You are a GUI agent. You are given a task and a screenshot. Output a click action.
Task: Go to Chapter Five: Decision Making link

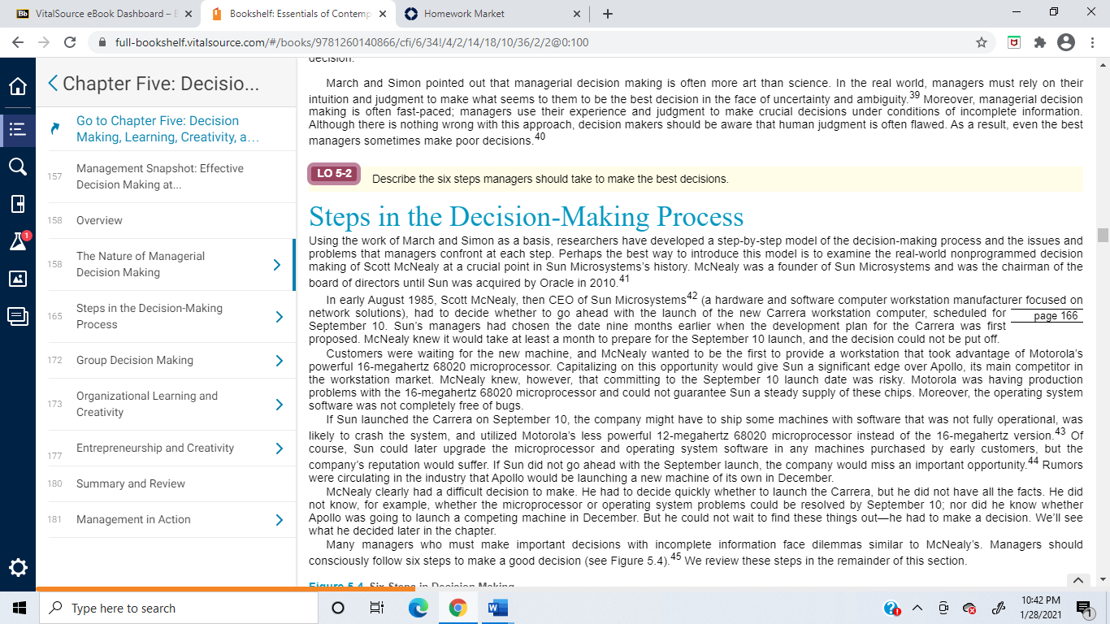(168, 129)
